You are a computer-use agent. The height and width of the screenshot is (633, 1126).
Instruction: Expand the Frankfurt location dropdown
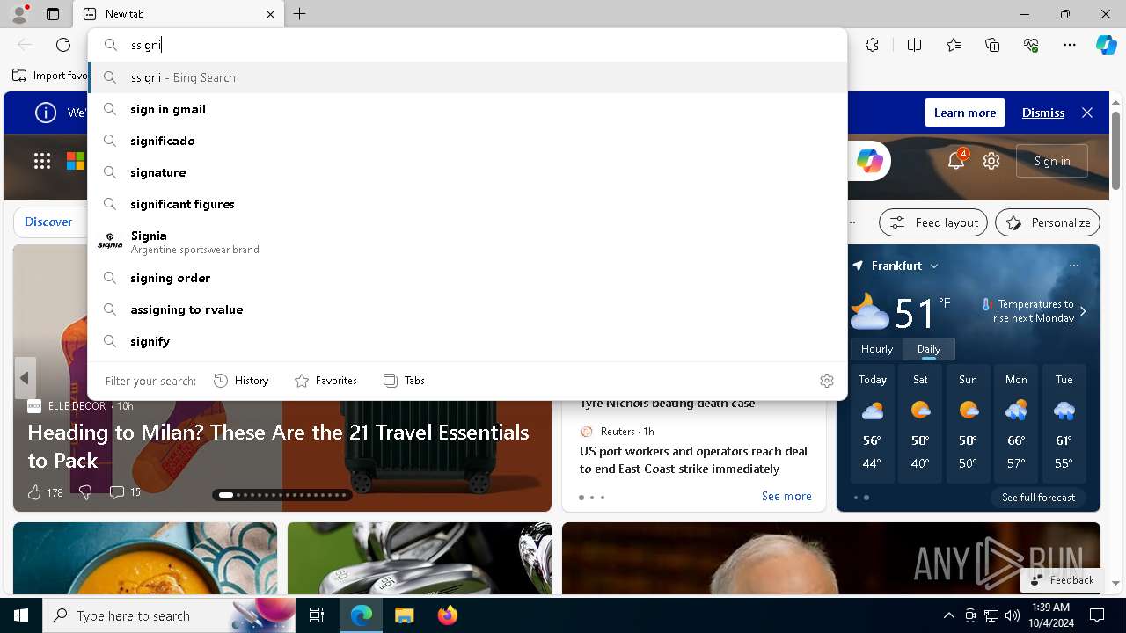click(934, 266)
